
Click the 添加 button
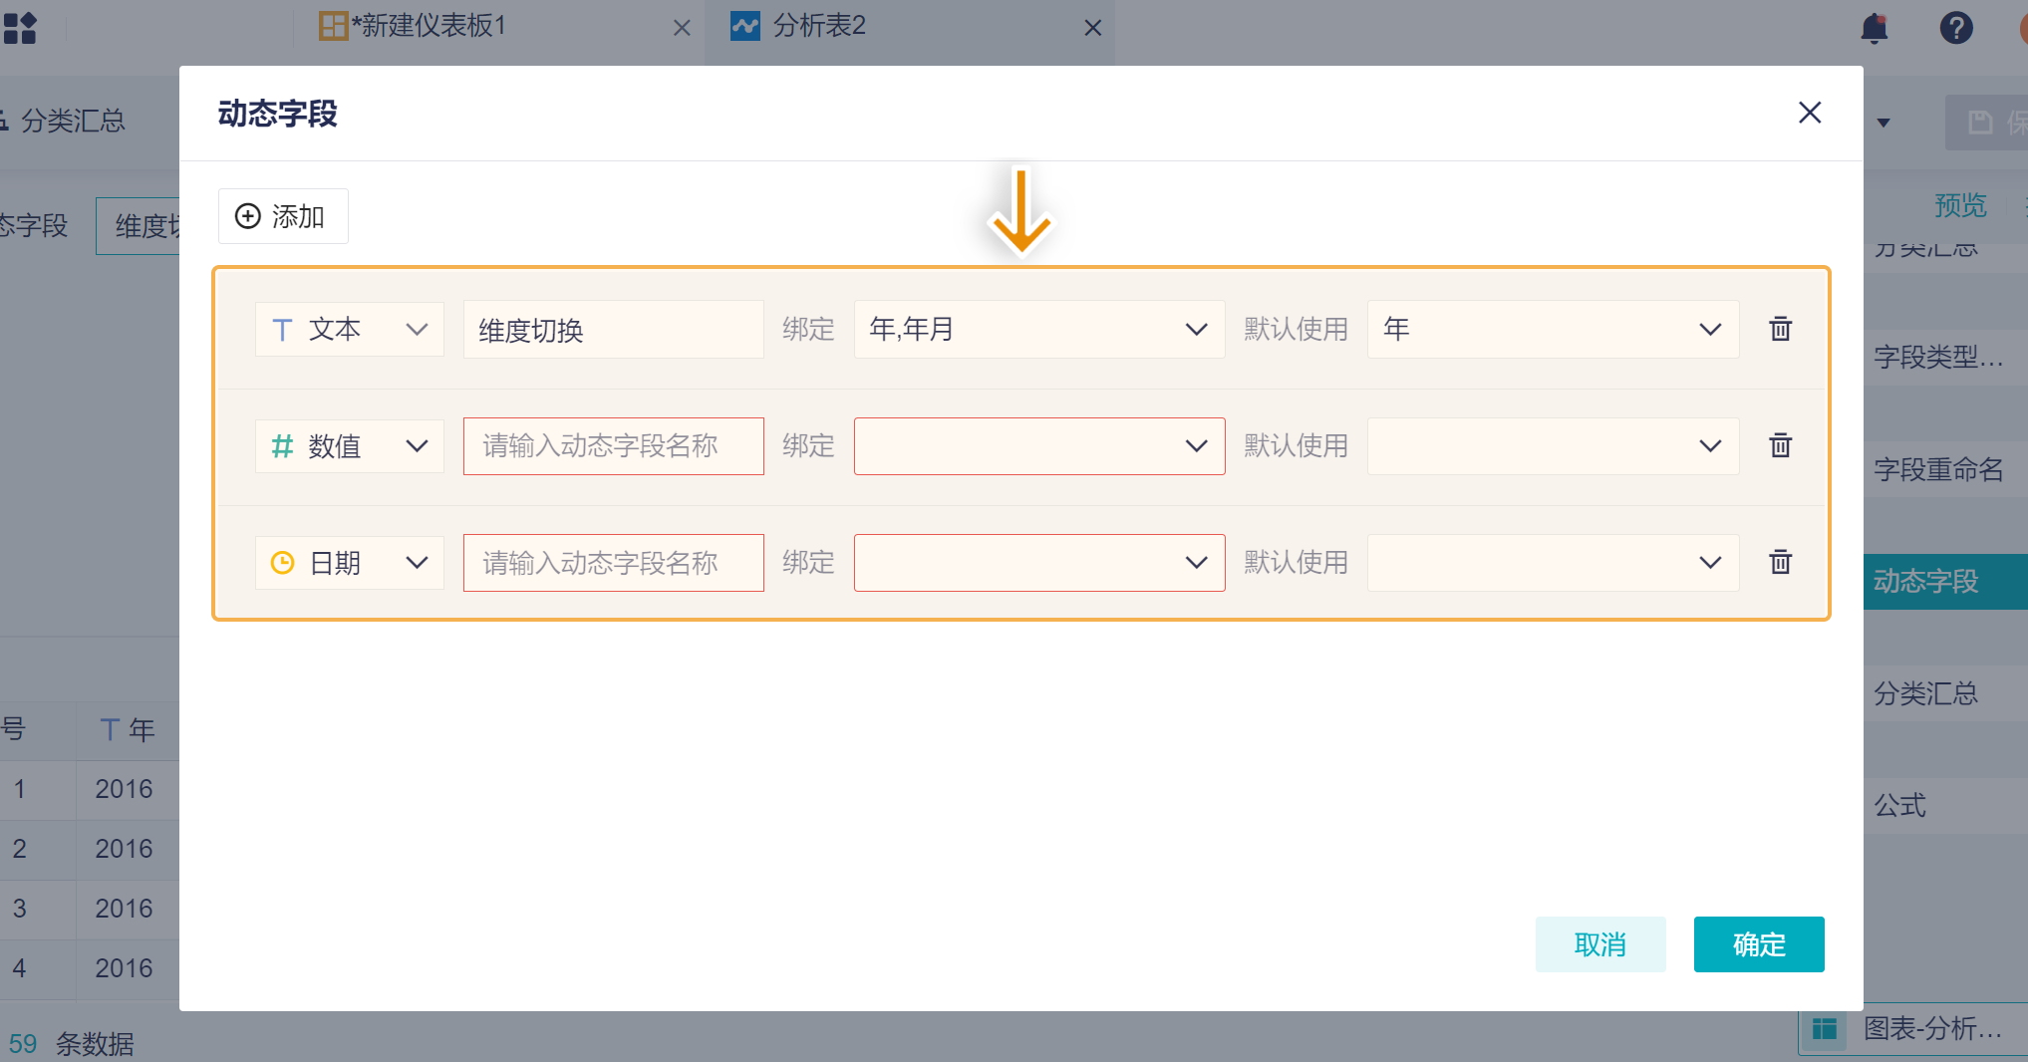click(x=283, y=216)
